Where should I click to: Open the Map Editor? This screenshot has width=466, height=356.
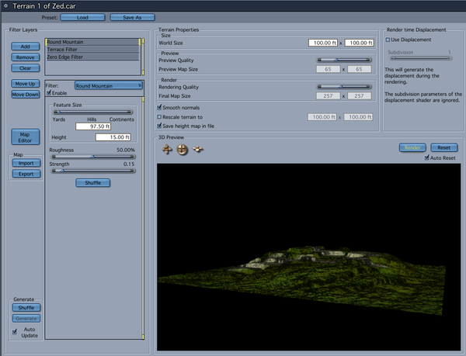coord(26,137)
